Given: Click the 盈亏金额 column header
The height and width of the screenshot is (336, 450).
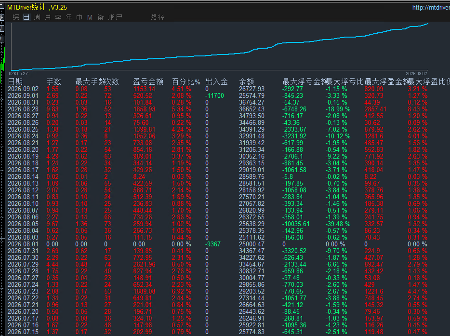Looking at the screenshot, I should tap(148, 81).
